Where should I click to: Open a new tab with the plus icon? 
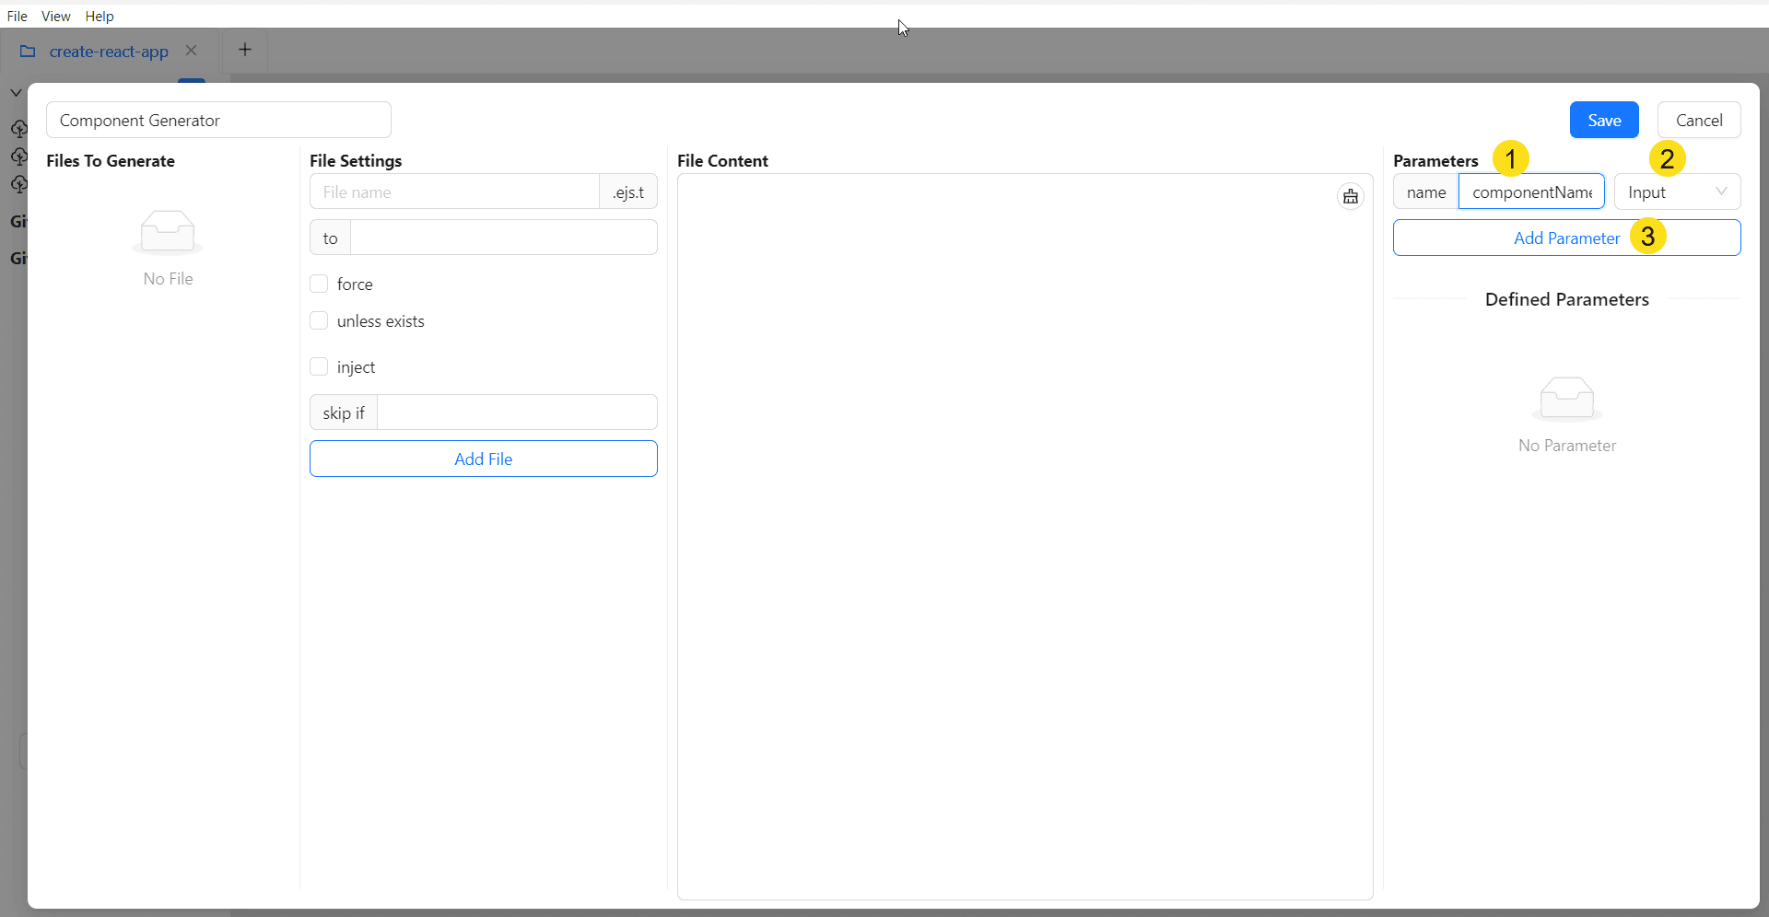tap(244, 50)
